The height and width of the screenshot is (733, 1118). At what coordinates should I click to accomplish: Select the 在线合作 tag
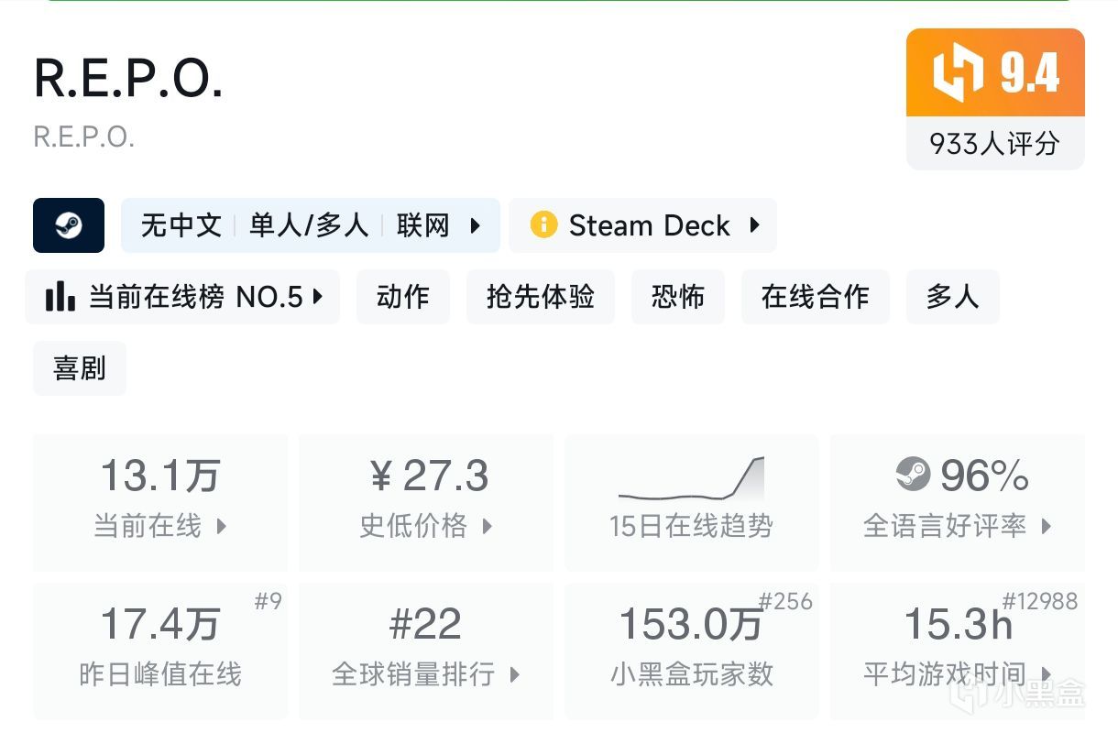click(x=816, y=297)
